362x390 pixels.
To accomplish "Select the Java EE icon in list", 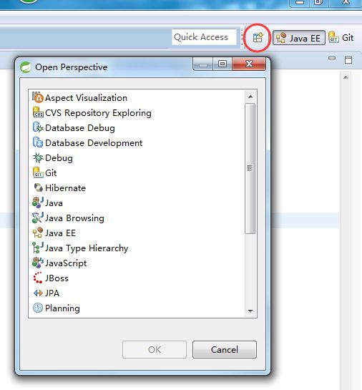I will (x=38, y=233).
